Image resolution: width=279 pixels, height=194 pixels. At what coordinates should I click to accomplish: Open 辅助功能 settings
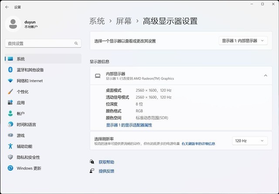pos(43,146)
